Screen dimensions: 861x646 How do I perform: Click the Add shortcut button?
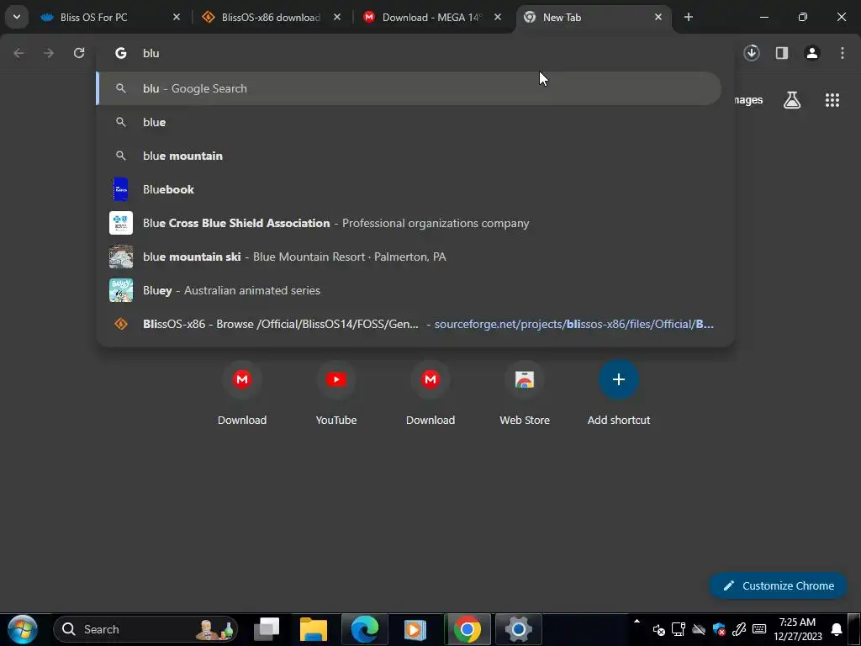coord(618,394)
